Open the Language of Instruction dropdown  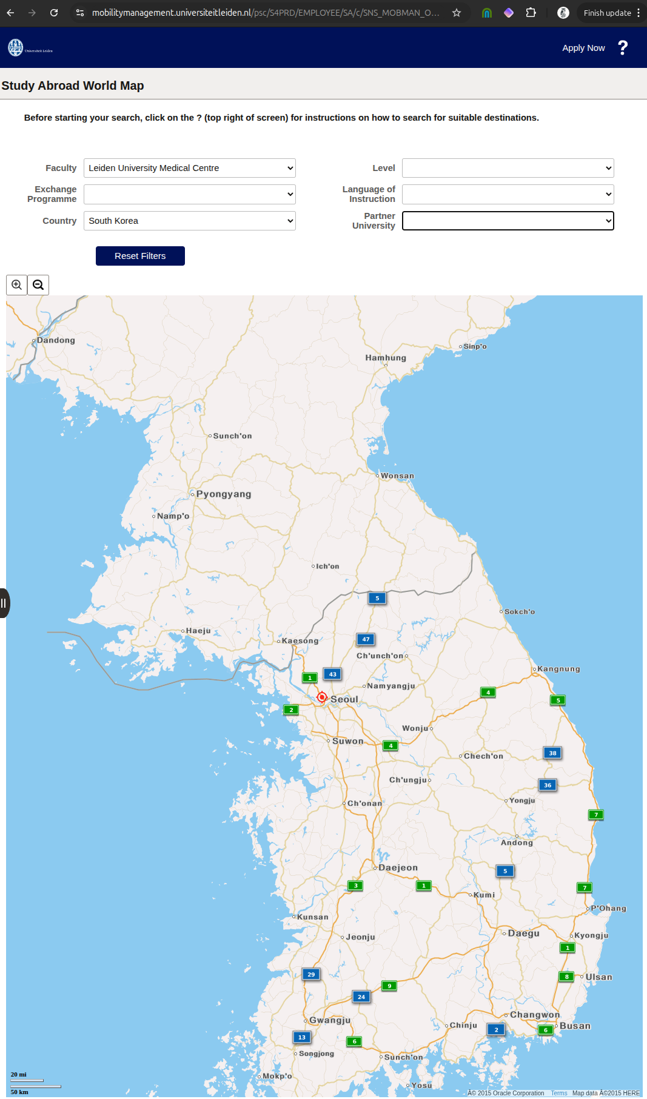pos(508,194)
